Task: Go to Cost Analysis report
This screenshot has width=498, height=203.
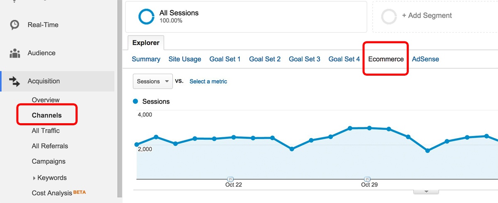Action: click(52, 193)
